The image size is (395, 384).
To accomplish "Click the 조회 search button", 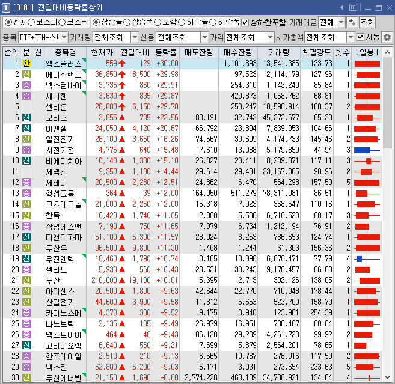I will pyautogui.click(x=367, y=22).
